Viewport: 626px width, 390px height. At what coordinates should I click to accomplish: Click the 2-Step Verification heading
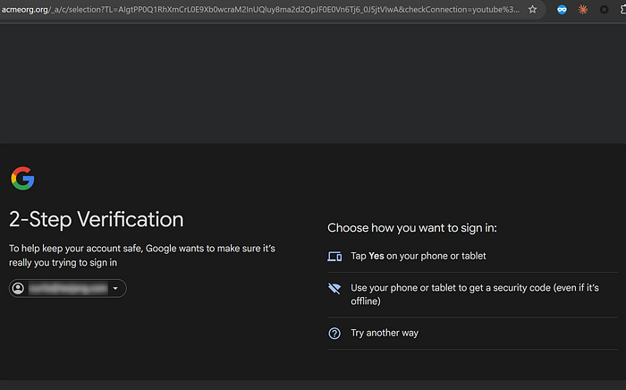coord(97,219)
